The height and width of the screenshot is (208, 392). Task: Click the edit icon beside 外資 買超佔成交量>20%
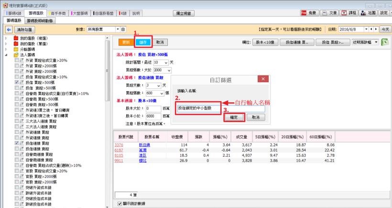22,60
